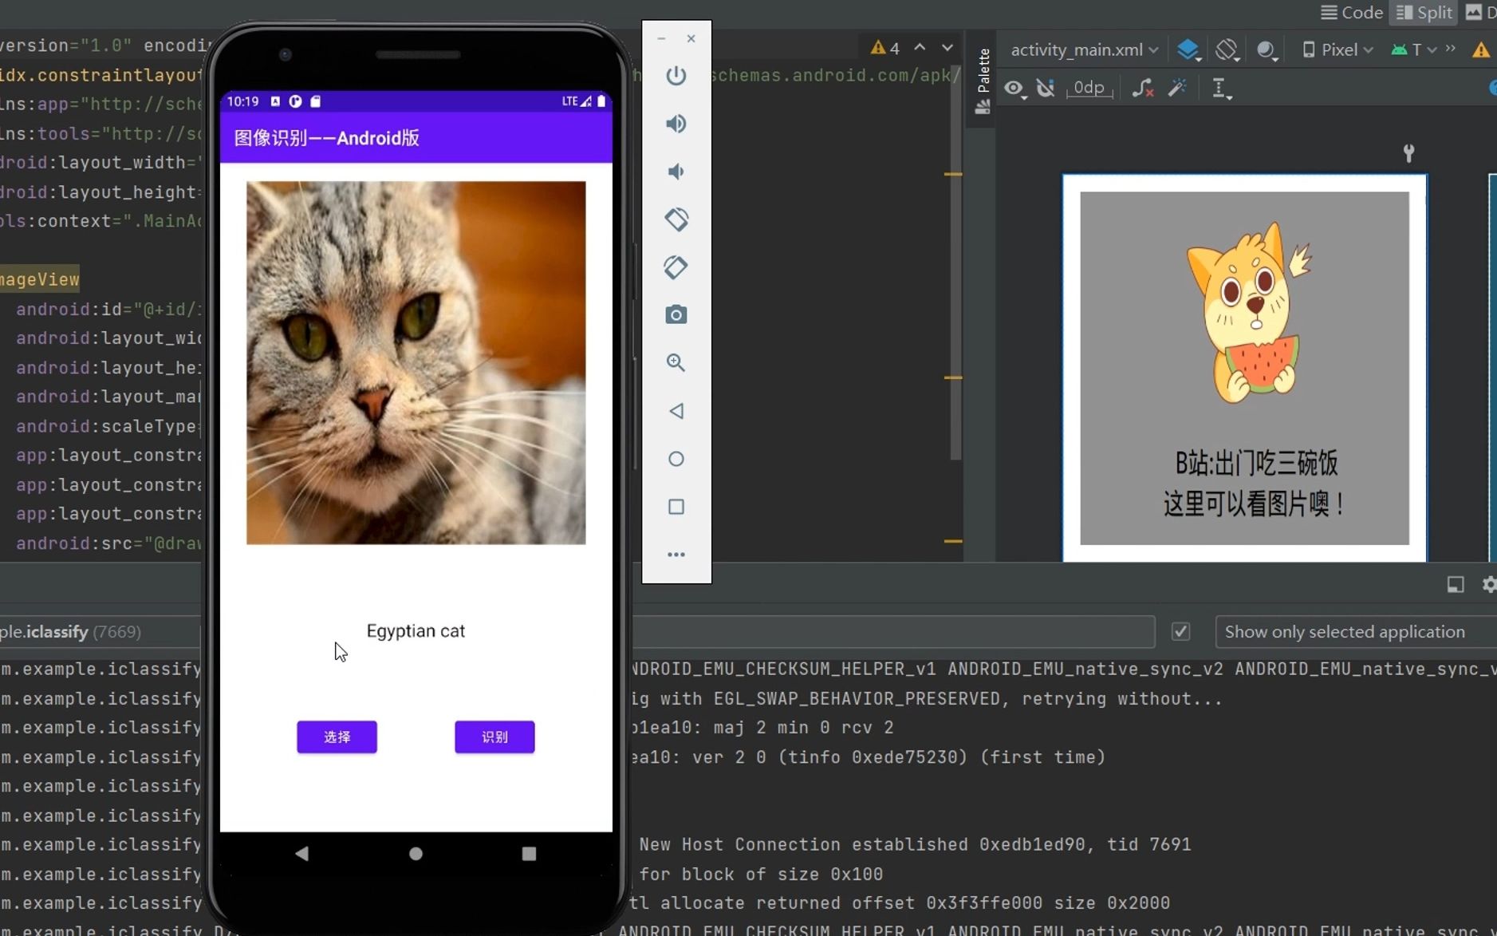Activate the emulator zoom magnifier icon
The image size is (1497, 936).
(x=676, y=362)
